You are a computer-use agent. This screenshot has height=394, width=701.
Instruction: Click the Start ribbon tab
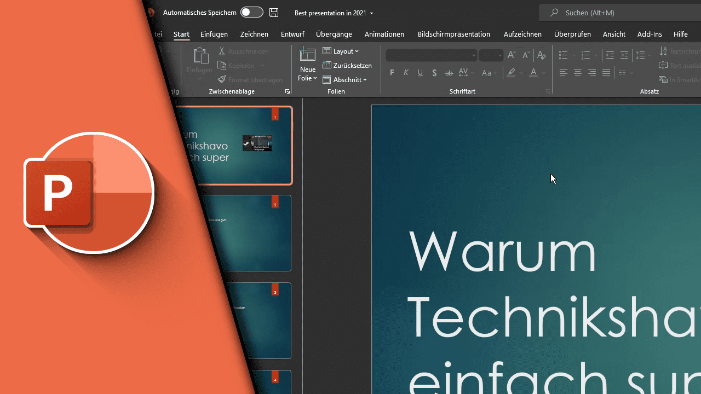[181, 34]
